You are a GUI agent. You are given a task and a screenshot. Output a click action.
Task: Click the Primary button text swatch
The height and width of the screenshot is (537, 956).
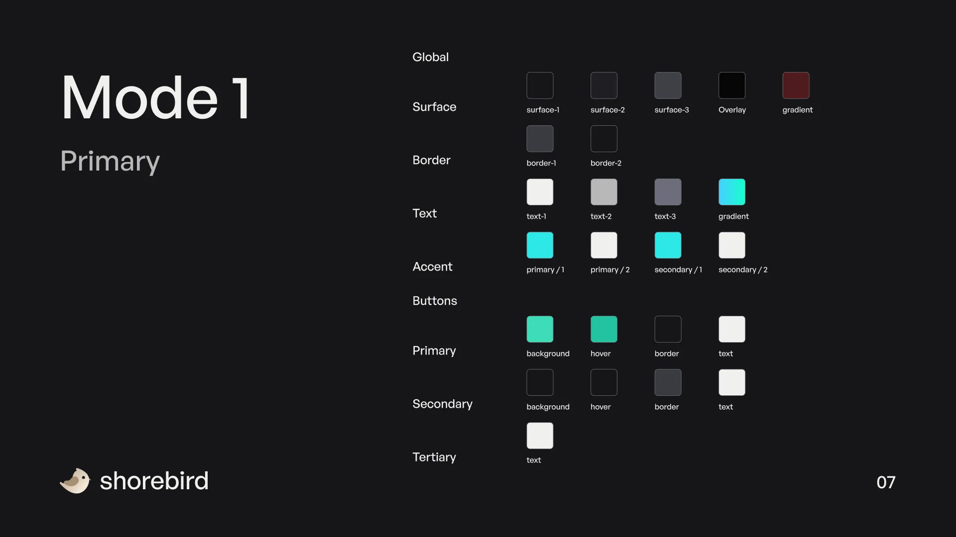(x=731, y=329)
